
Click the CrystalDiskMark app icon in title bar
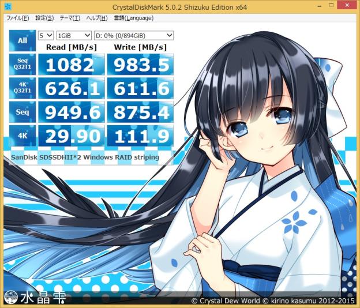point(8,7)
